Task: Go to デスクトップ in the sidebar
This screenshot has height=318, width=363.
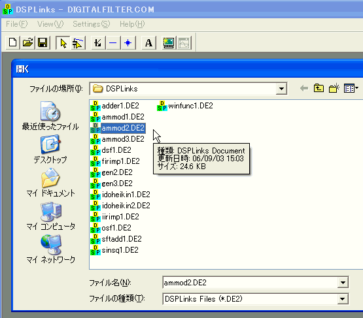Action: click(x=50, y=150)
